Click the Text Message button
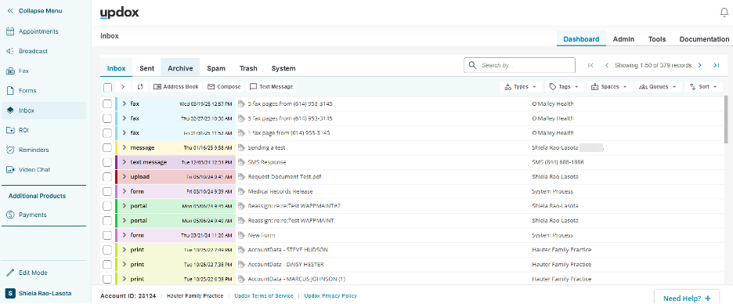The image size is (733, 304). (x=272, y=86)
